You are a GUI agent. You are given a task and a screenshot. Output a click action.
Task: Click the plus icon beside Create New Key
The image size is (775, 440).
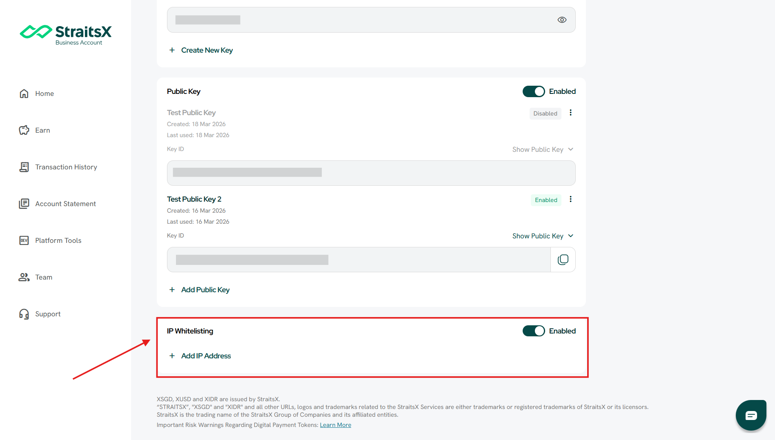[172, 50]
